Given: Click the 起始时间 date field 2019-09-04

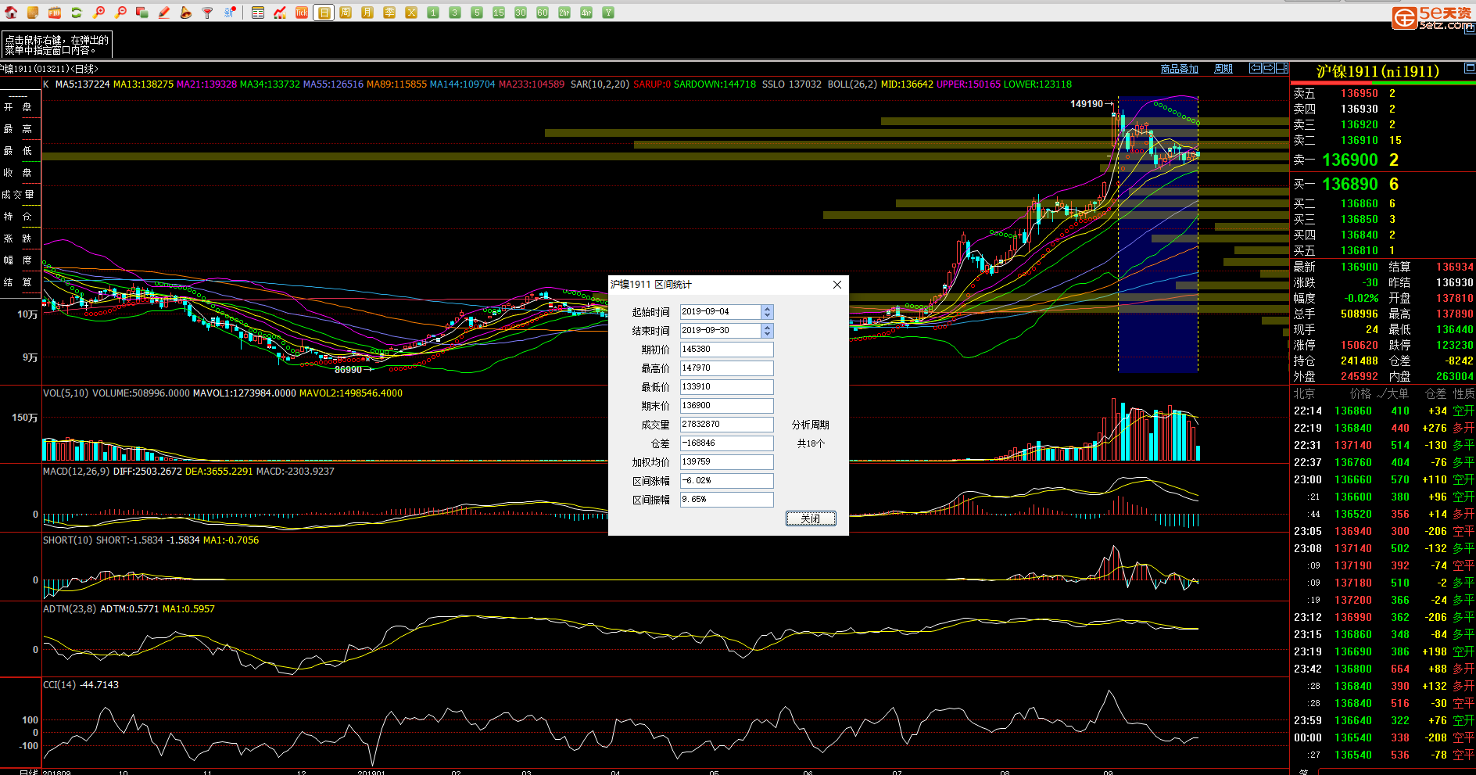Looking at the screenshot, I should click(720, 311).
